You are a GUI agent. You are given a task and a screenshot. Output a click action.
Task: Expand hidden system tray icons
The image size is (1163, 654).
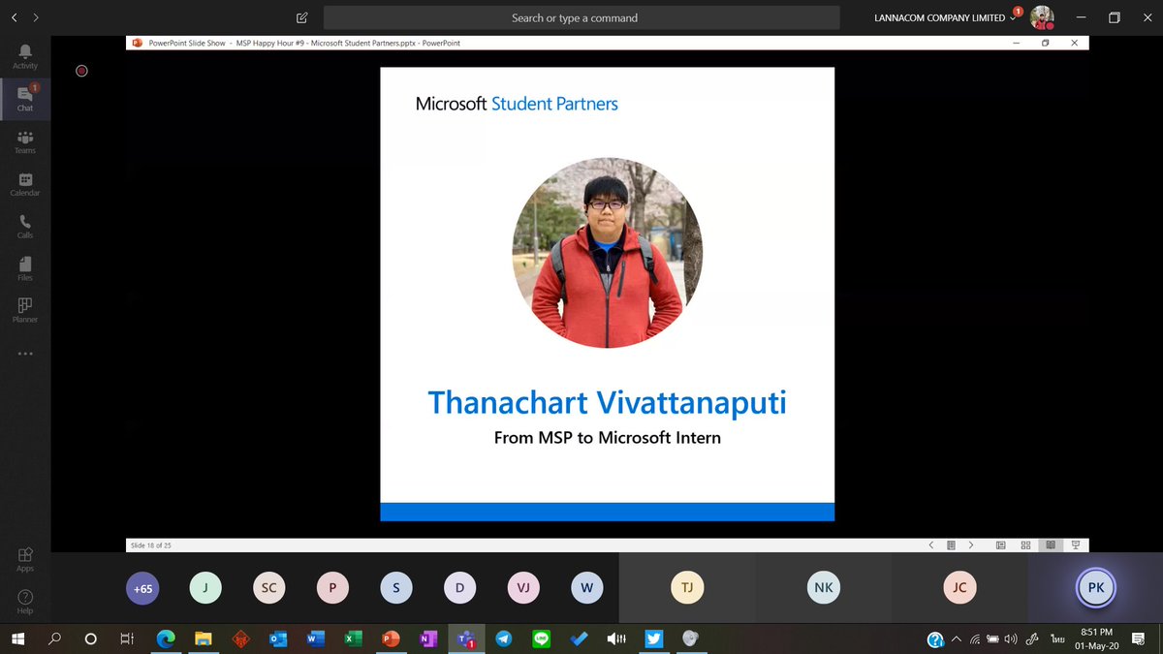pyautogui.click(x=956, y=638)
